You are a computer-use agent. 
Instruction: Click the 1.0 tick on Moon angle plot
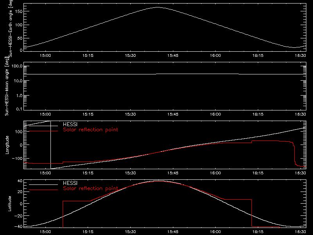19,96
